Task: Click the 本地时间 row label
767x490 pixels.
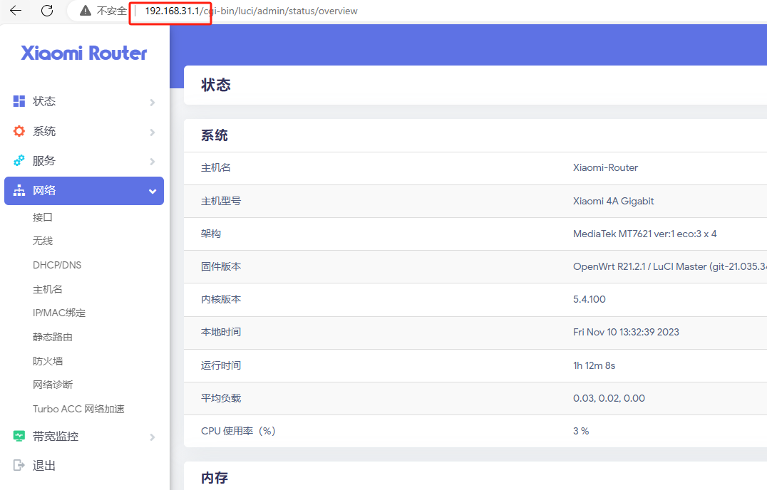Action: pyautogui.click(x=221, y=332)
